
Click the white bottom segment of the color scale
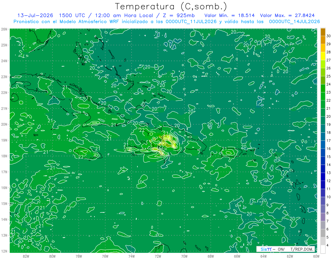[x=323, y=249]
